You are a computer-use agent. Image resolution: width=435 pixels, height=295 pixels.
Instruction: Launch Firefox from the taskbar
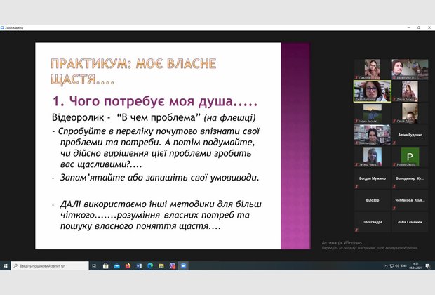point(128,265)
